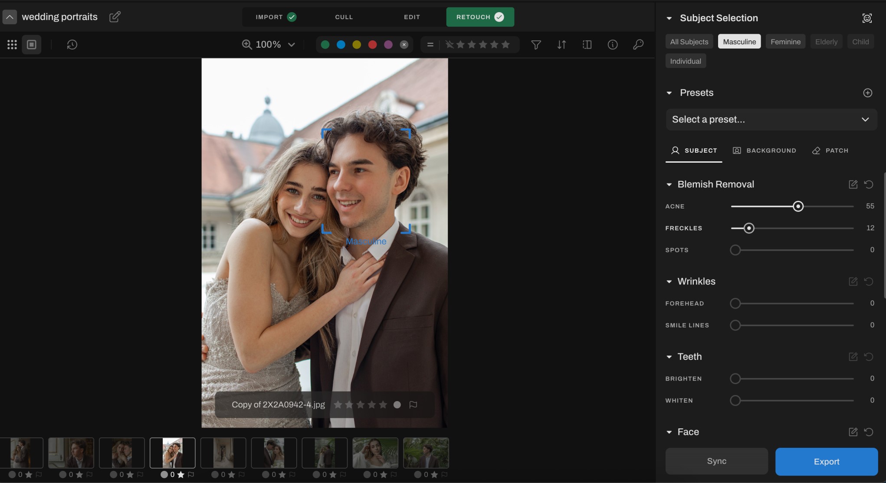Reset Blemish Removal settings

coord(868,184)
